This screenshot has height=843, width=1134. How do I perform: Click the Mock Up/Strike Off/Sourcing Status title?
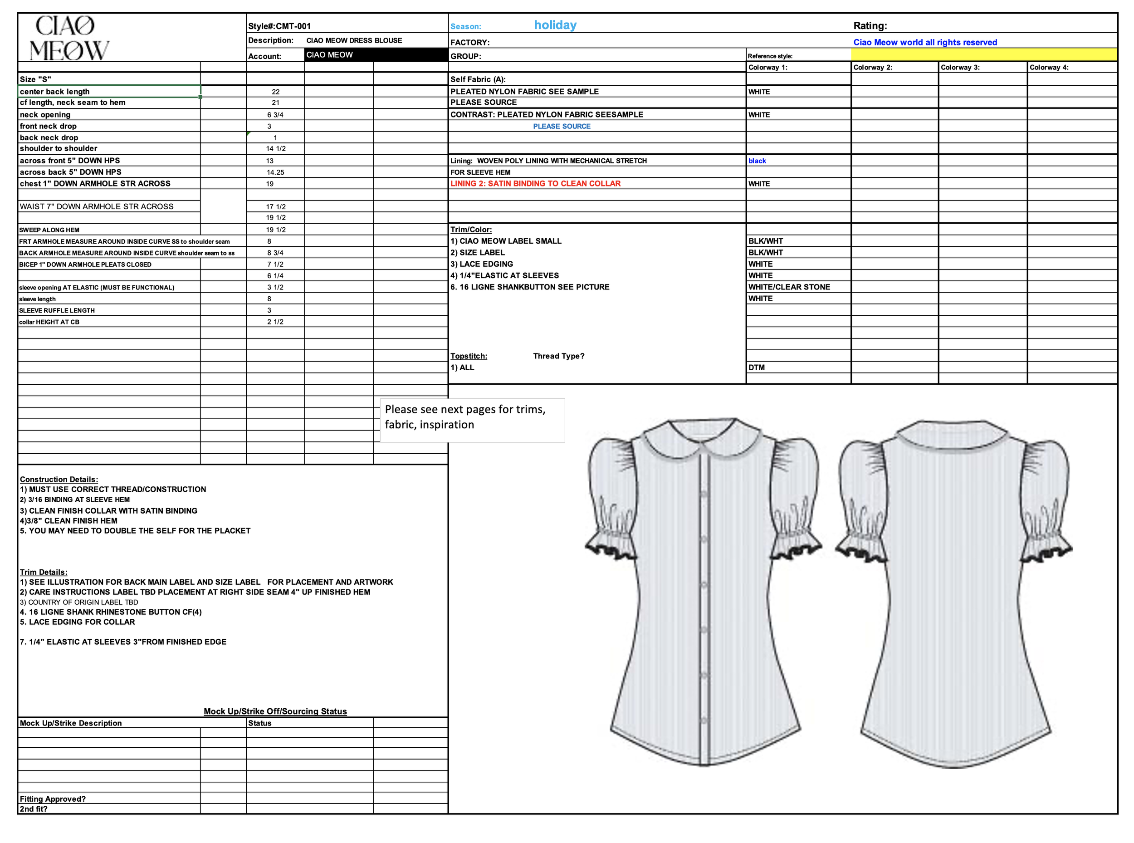[275, 711]
